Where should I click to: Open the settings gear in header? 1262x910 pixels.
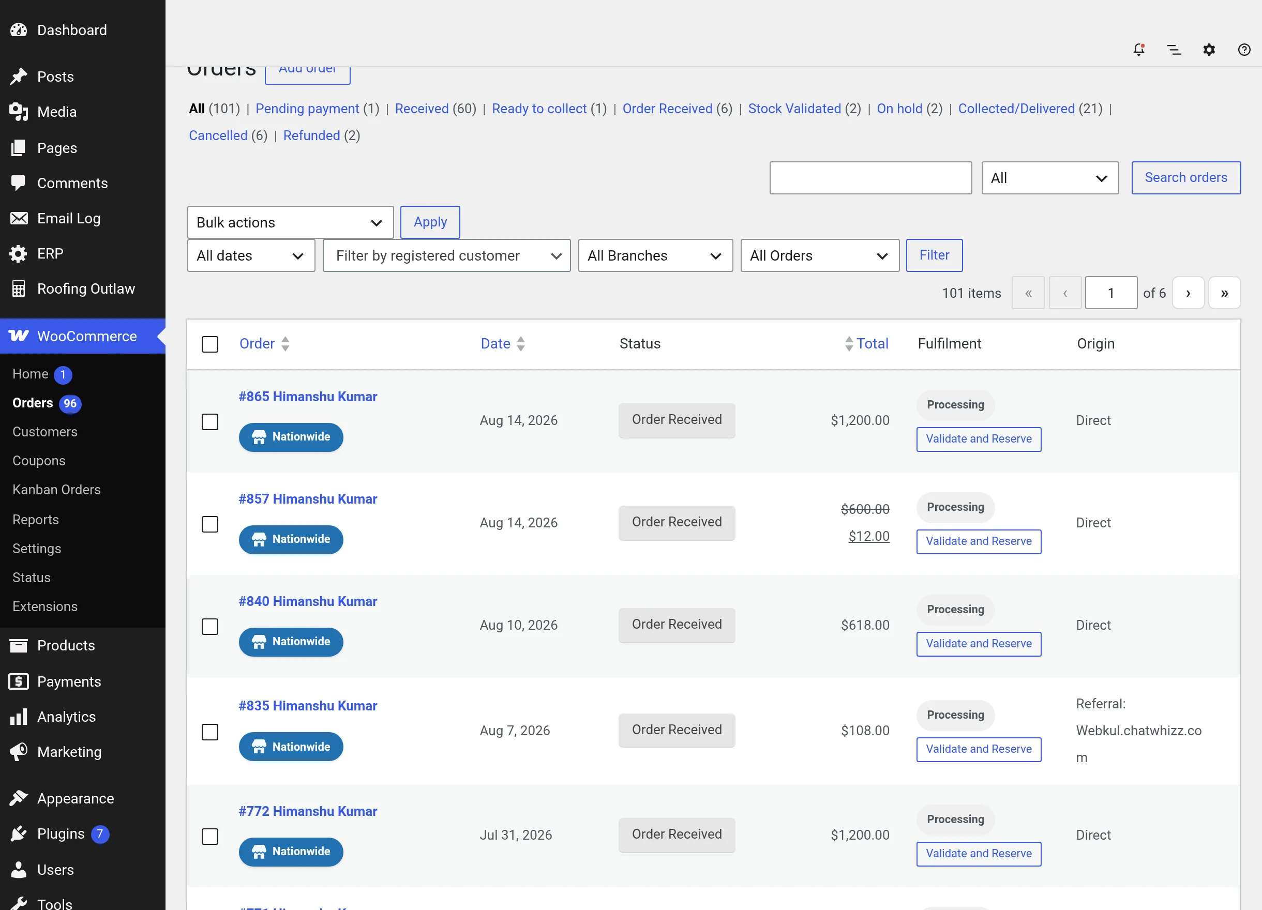1209,50
